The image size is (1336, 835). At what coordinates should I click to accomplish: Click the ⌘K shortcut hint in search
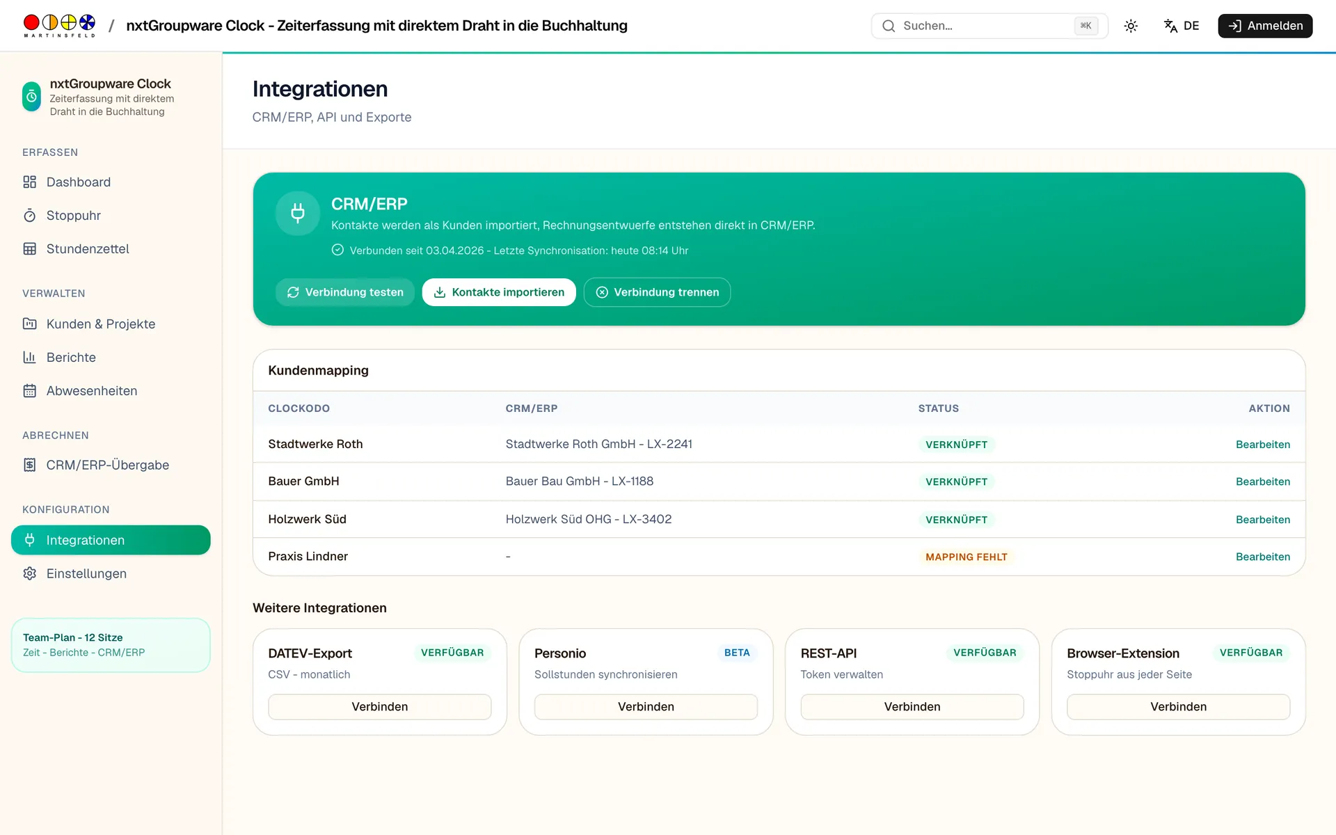[x=1085, y=26]
